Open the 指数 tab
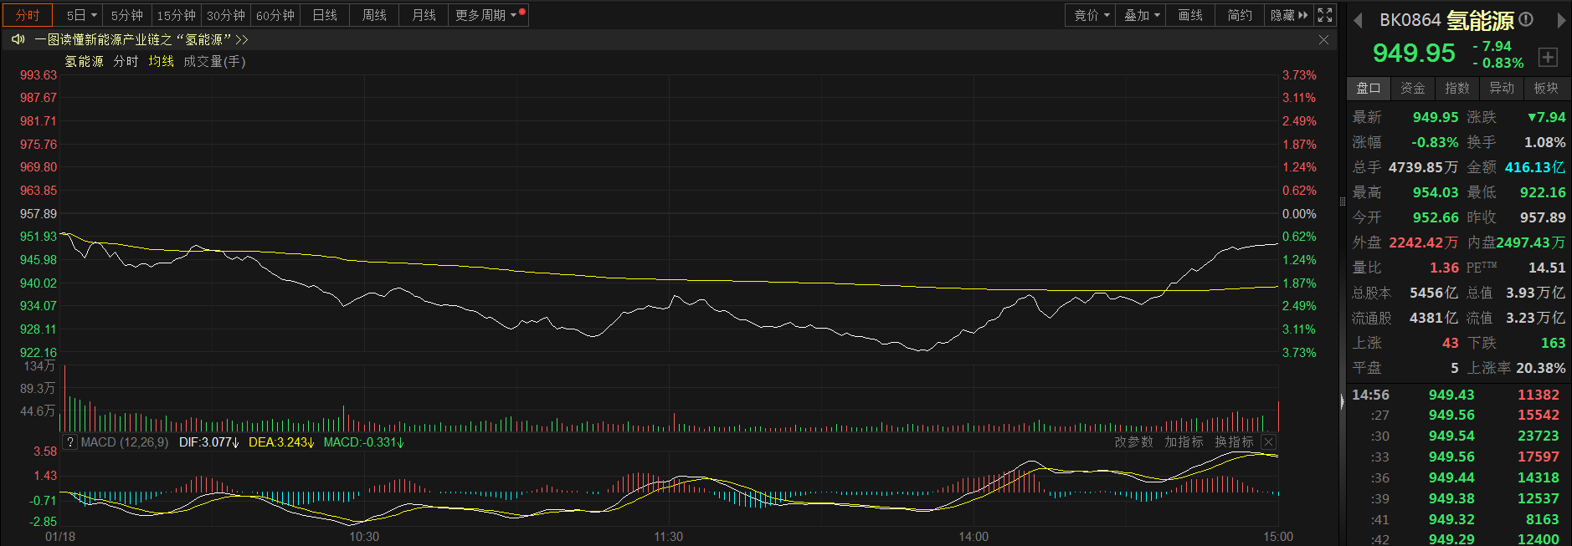1572x546 pixels. [x=1457, y=89]
